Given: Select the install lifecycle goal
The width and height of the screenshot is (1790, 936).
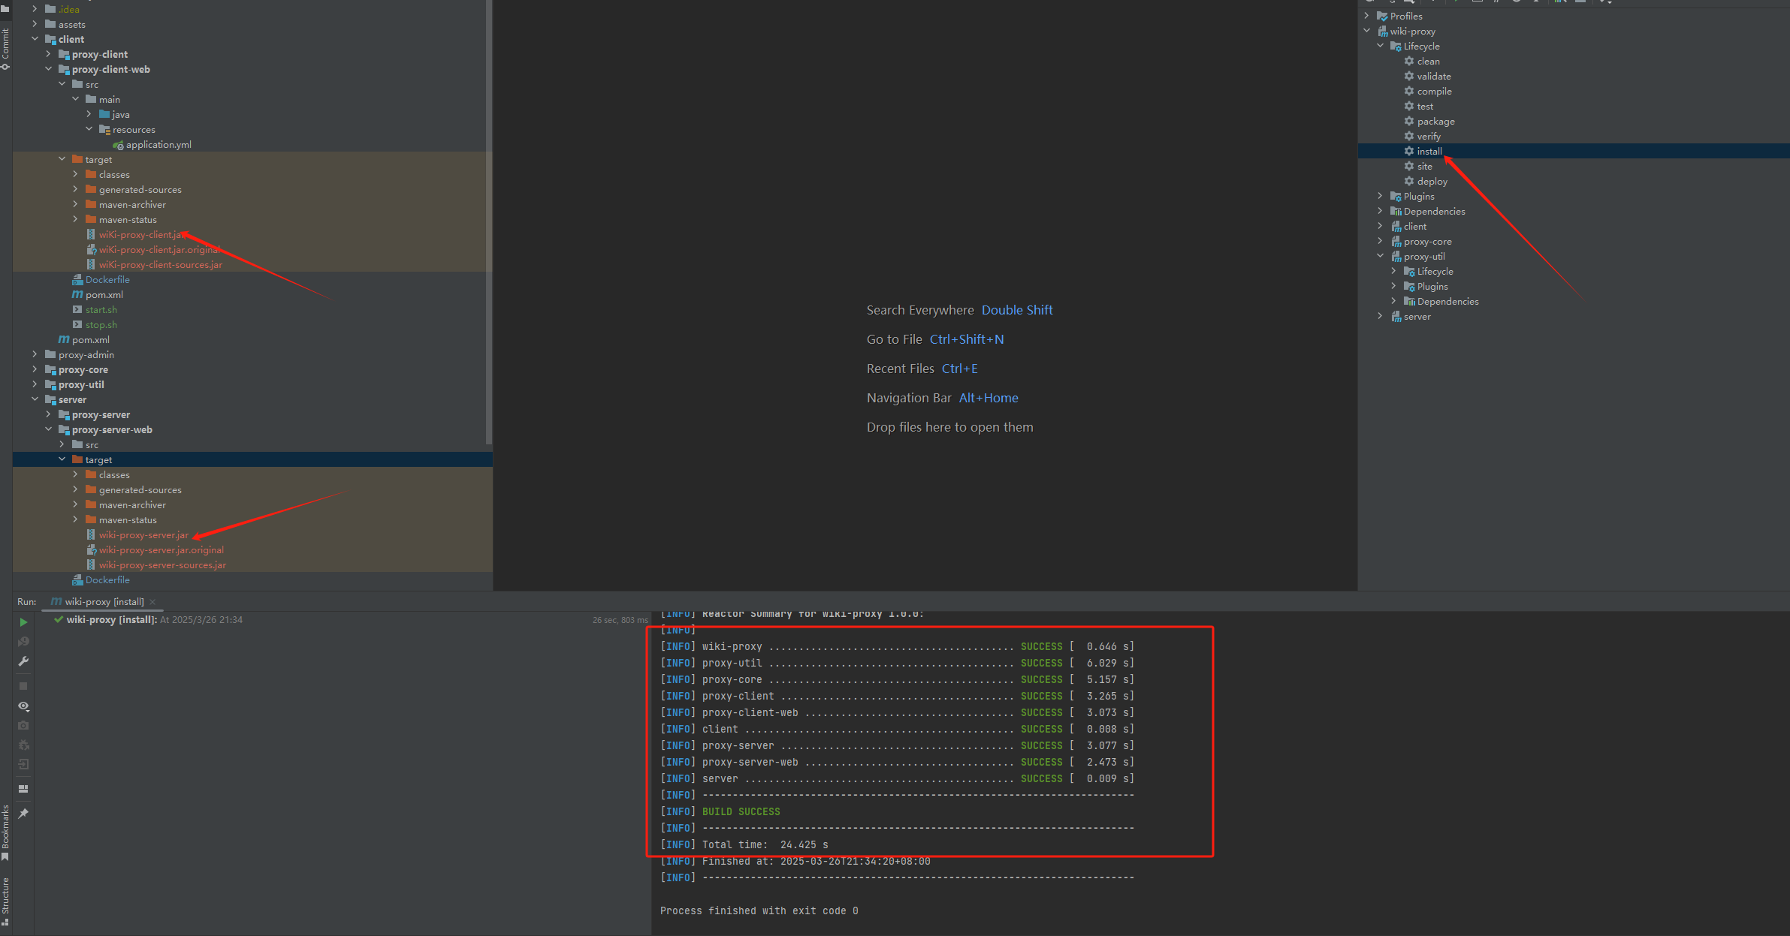Looking at the screenshot, I should coord(1429,152).
